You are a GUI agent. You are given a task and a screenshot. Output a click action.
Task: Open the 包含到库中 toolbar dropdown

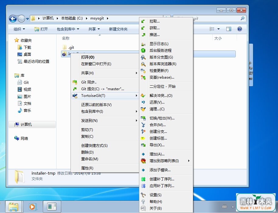pos(68,29)
